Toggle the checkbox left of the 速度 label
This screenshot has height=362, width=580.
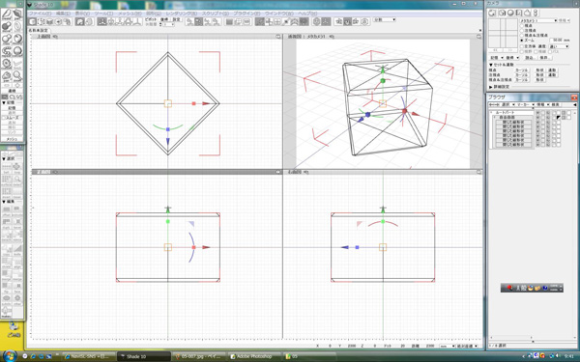pos(522,46)
